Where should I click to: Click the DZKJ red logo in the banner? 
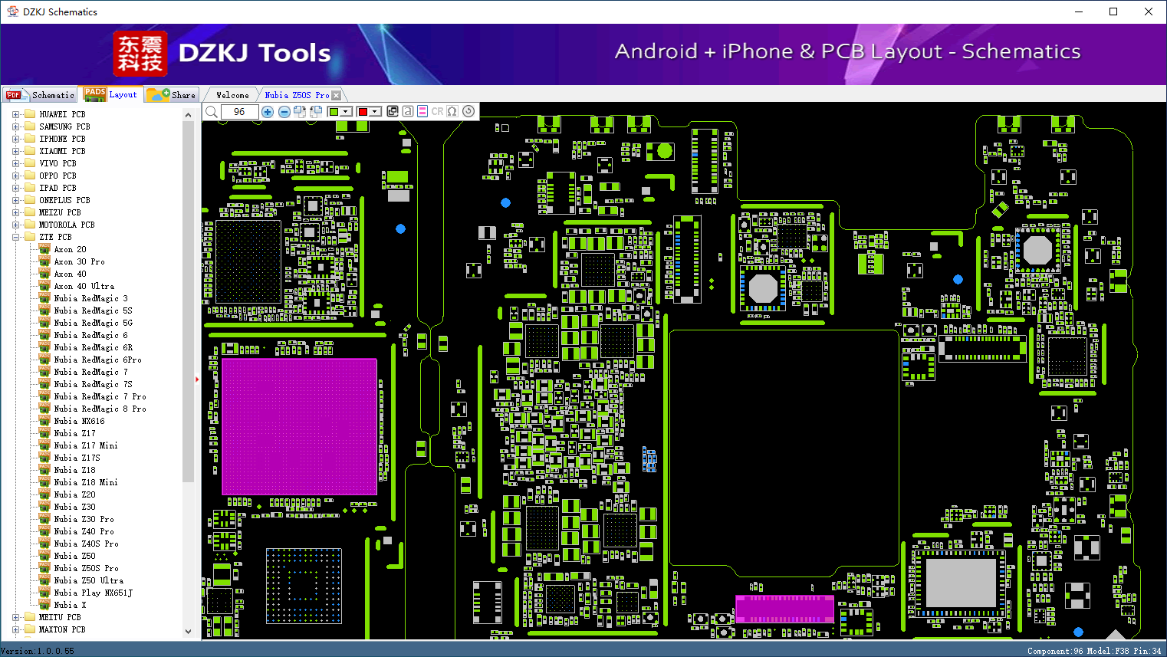140,54
